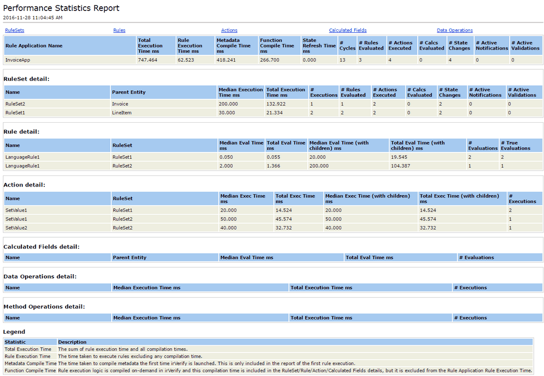Click the Function Compile Time value 266.700
544x376 pixels.
click(x=270, y=60)
